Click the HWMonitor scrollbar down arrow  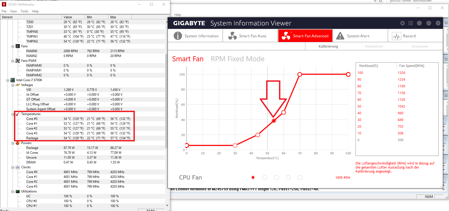coord(167,205)
